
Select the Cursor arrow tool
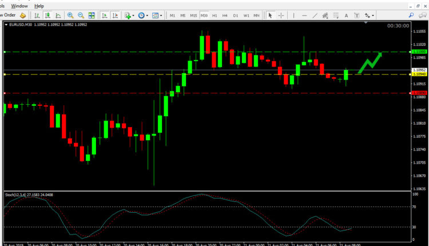click(x=271, y=15)
